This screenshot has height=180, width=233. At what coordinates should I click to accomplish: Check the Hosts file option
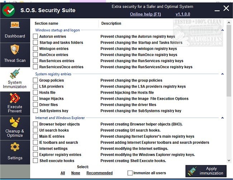(x=35, y=93)
